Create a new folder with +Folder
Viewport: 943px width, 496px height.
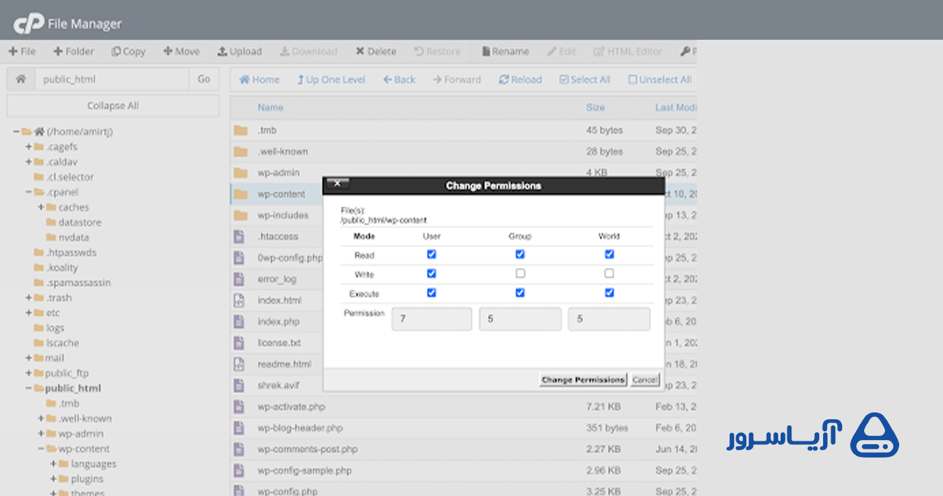pos(73,51)
